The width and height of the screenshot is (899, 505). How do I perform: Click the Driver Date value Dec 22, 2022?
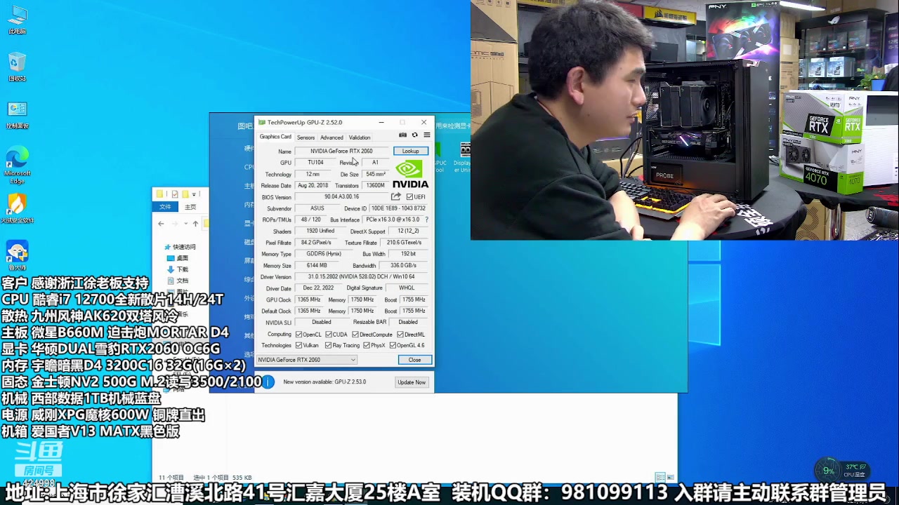click(318, 288)
